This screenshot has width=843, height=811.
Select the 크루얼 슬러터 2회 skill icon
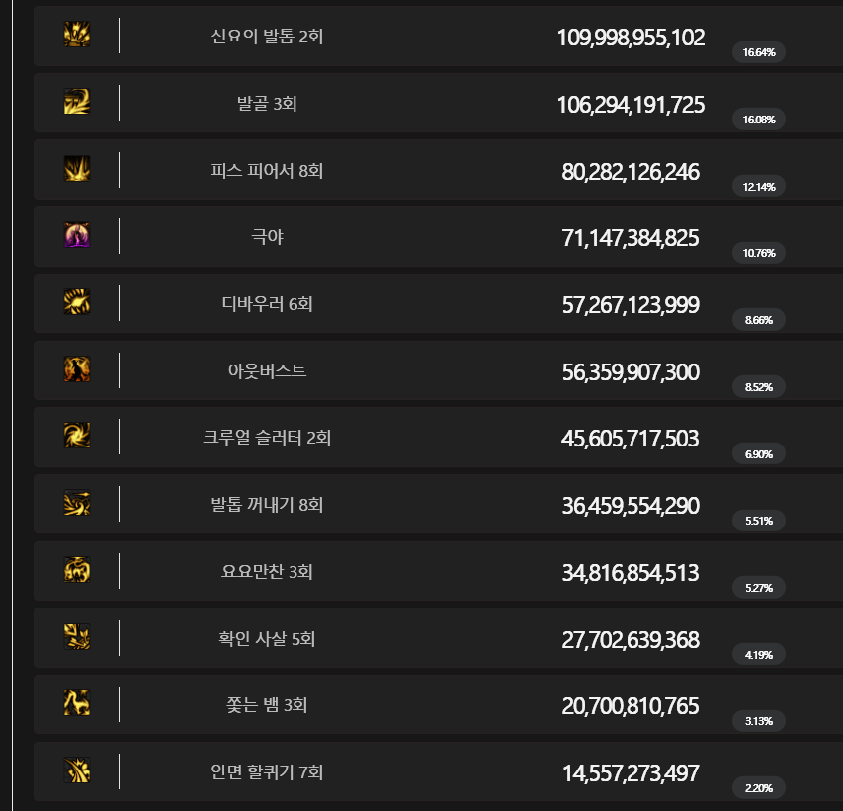(77, 437)
